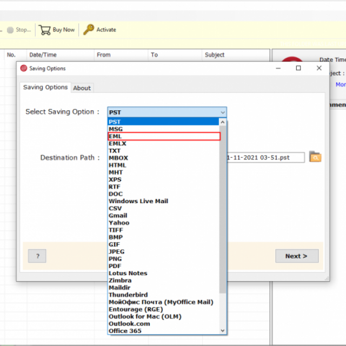Open the Select Saving Option combo box
The height and width of the screenshot is (346, 346).
(x=167, y=112)
